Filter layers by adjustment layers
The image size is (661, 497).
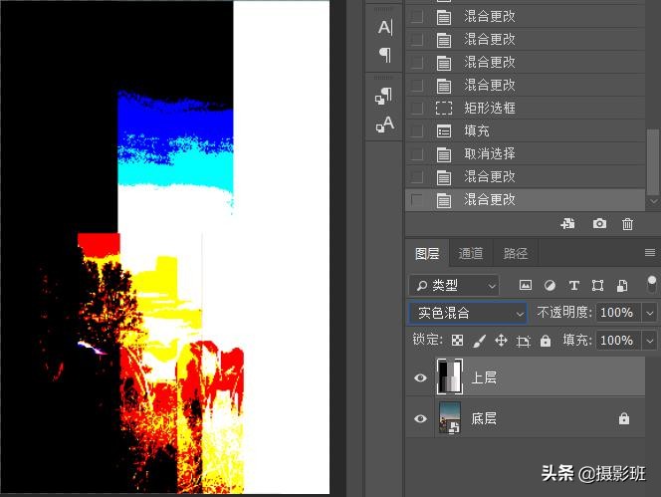tap(550, 285)
